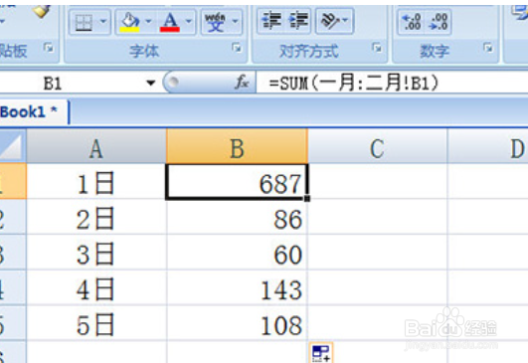
Task: Click the fill handle of cell B1
Action: tap(307, 199)
